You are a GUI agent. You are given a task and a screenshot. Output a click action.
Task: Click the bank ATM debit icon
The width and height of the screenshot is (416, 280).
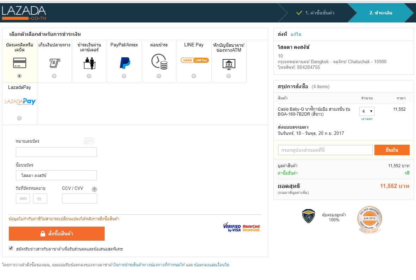click(x=229, y=64)
